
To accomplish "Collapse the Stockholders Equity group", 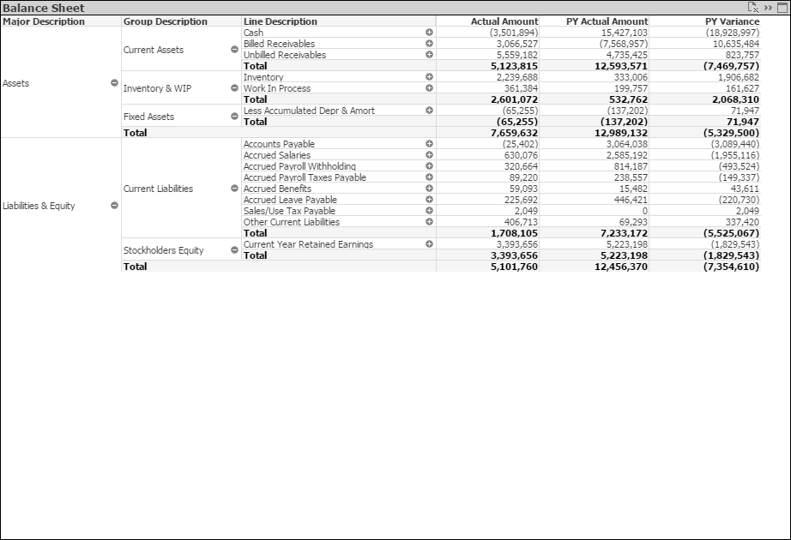I will click(234, 250).
